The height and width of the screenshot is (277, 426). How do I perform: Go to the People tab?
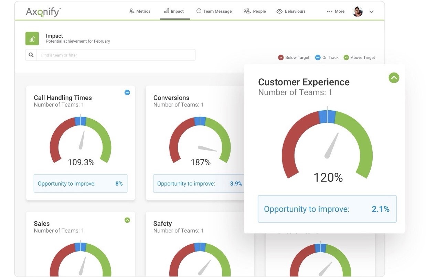255,11
